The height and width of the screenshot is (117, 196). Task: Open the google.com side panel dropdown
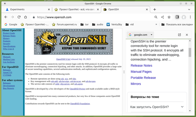pos(152,35)
